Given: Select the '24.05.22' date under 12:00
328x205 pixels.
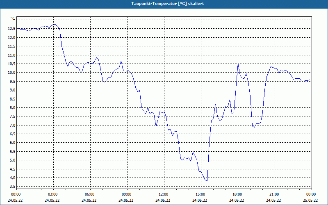Looking at the screenshot, I should 163,200.
